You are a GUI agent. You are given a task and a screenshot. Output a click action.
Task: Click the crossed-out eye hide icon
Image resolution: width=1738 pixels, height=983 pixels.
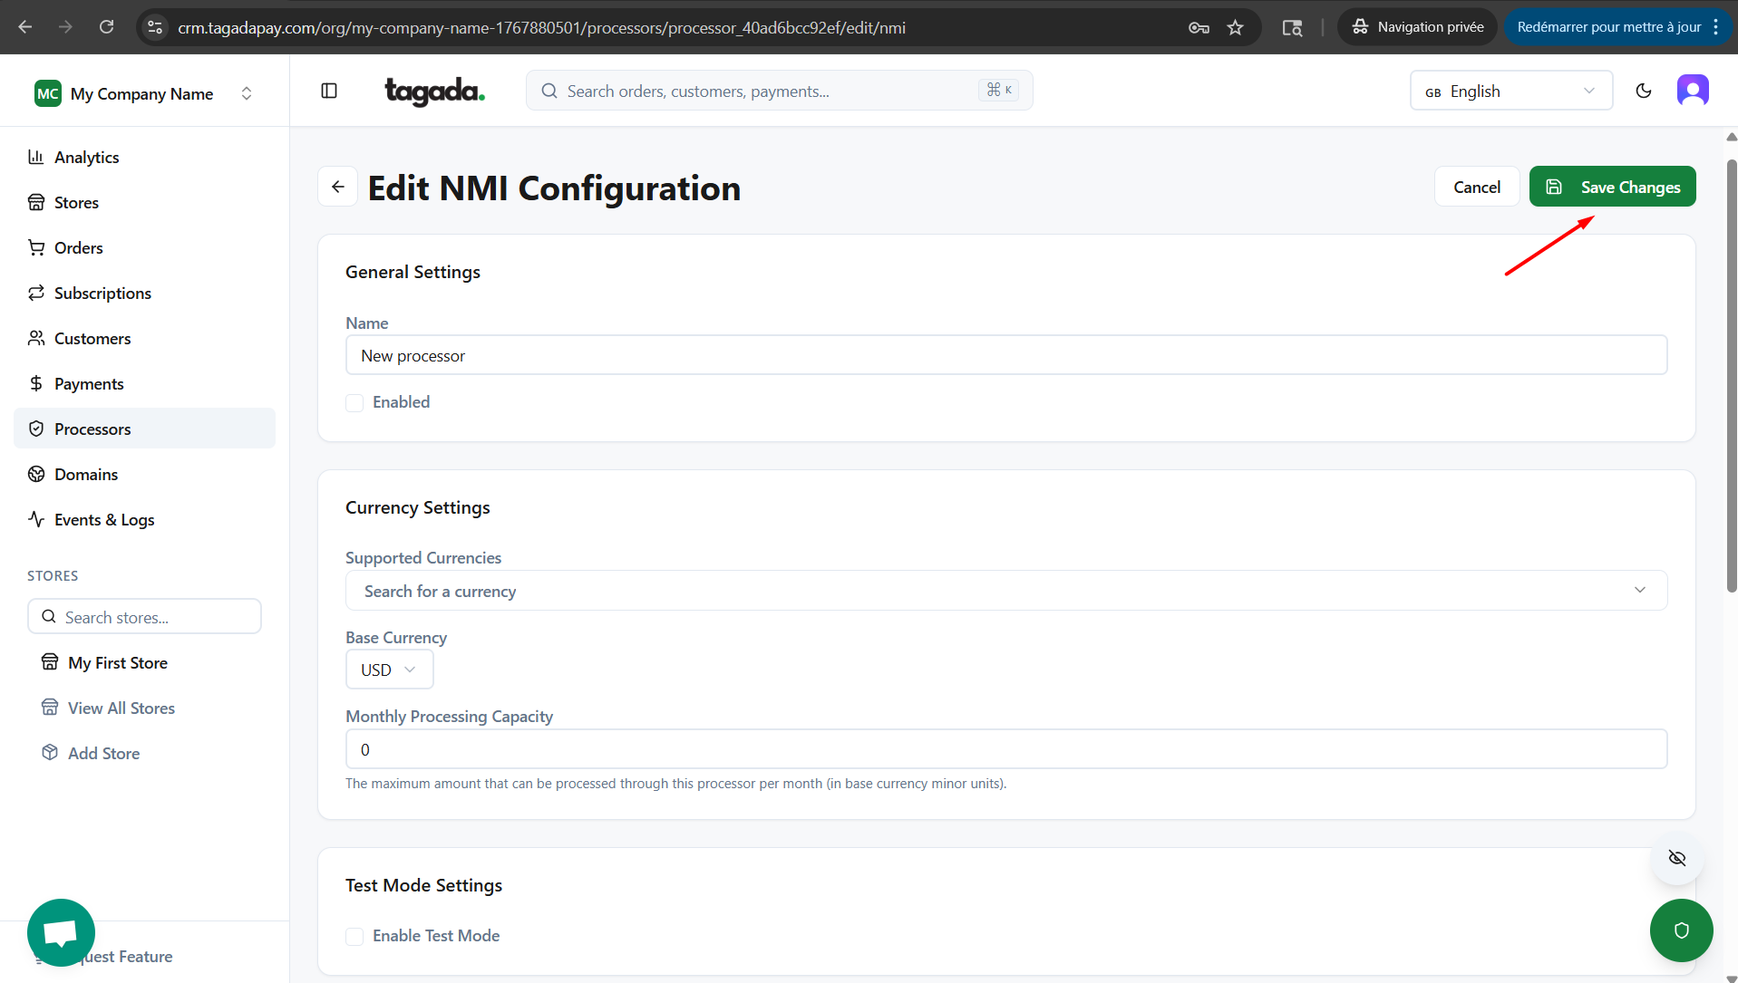[1676, 858]
